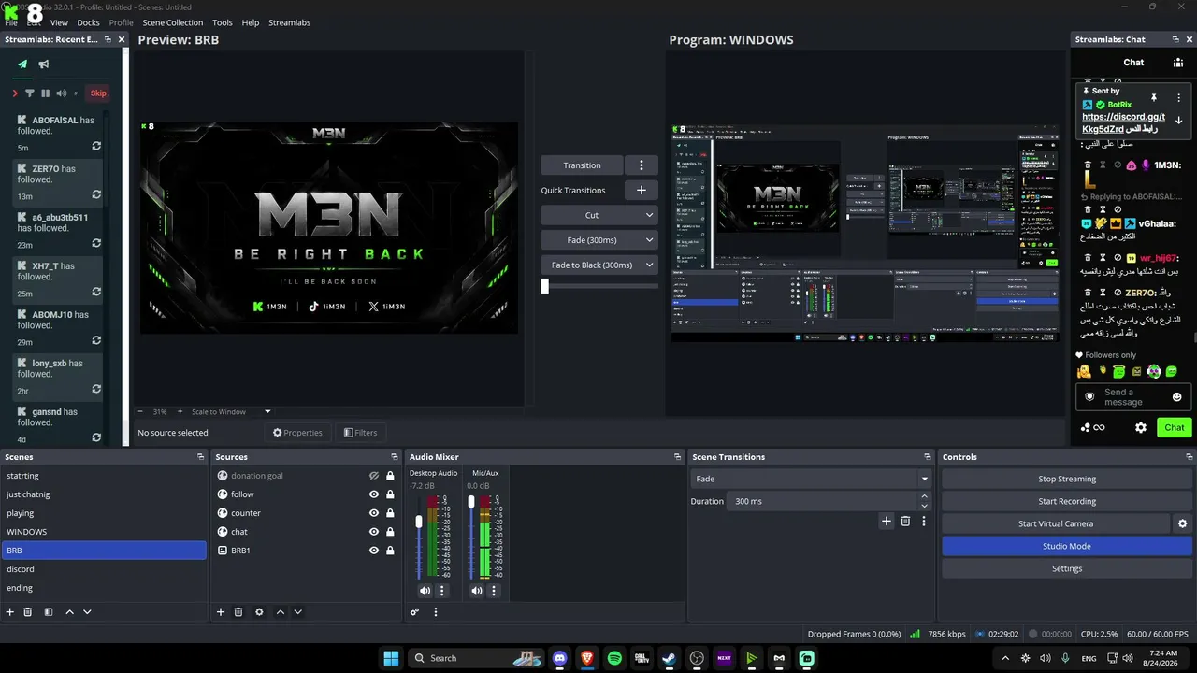Mute the Mic/Aux speaker icon
Screen dimensions: 1197x673
(477, 591)
